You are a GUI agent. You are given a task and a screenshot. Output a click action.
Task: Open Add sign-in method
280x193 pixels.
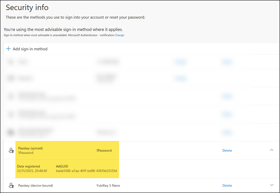point(30,49)
